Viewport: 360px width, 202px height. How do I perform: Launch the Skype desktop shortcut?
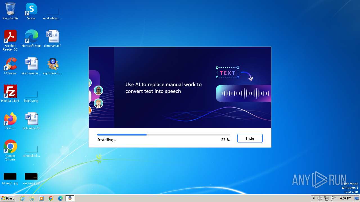pos(31,11)
